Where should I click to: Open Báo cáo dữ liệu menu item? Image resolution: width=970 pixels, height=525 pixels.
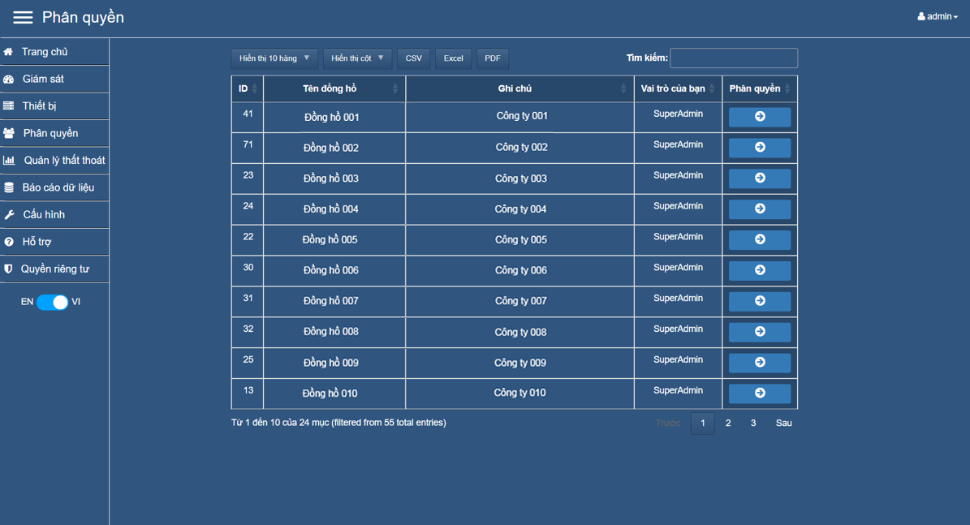click(x=58, y=187)
